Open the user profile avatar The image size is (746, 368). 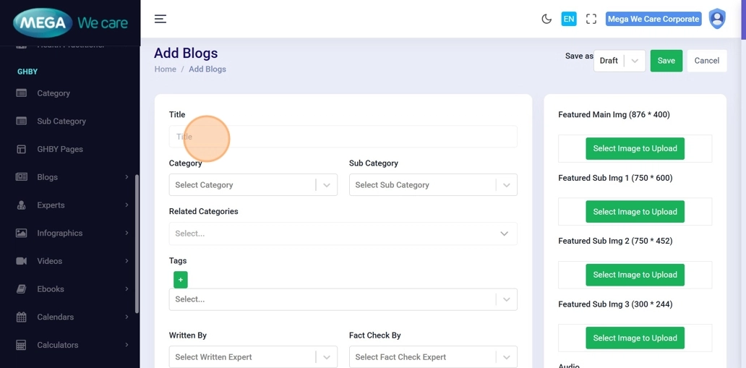(x=716, y=19)
